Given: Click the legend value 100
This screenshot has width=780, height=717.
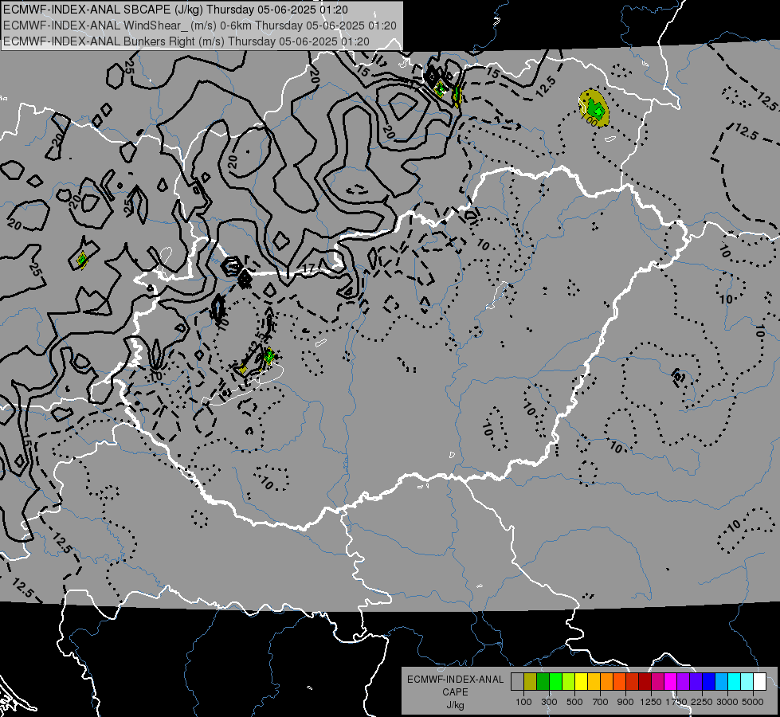Looking at the screenshot, I should tap(523, 702).
